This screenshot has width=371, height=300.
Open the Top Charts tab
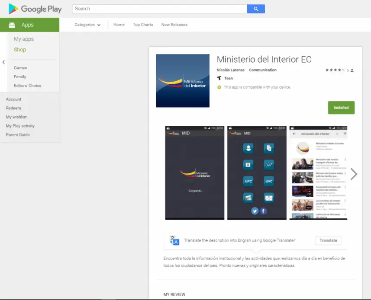click(x=143, y=25)
